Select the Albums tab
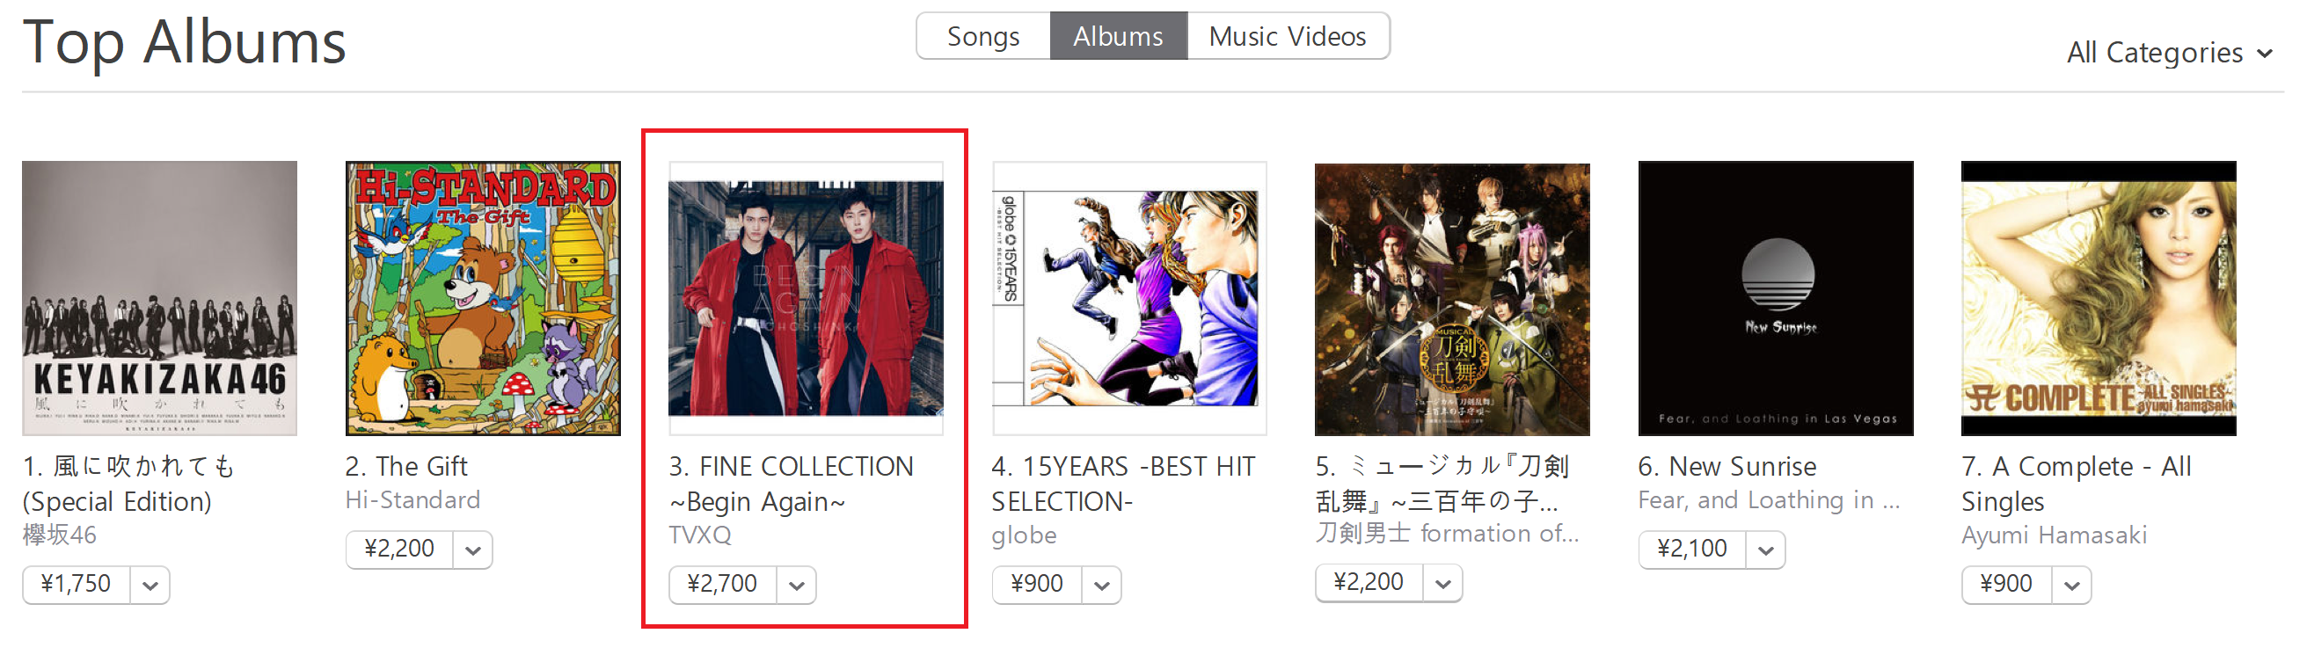The width and height of the screenshot is (2307, 648). click(x=1119, y=37)
